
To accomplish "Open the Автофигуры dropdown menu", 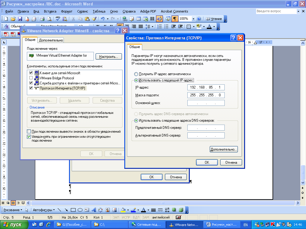I will 44,210.
